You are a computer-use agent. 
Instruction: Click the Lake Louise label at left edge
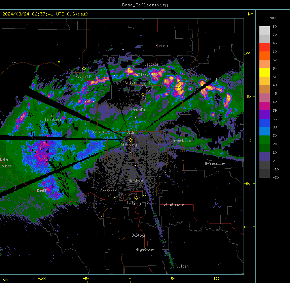(x=6, y=163)
